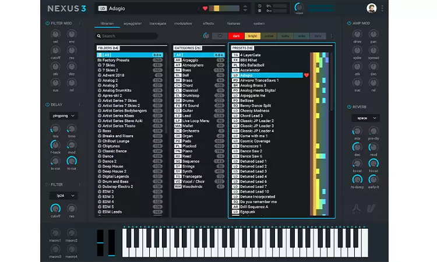Viewport: 437px width, 262px height.
Task: Click the presets list scrollbar
Action: point(332,82)
